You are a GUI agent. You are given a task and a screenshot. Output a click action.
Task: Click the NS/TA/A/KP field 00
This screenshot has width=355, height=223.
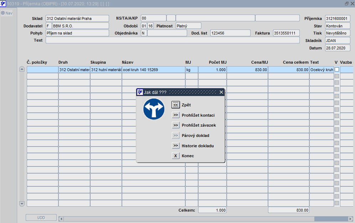pos(154,18)
